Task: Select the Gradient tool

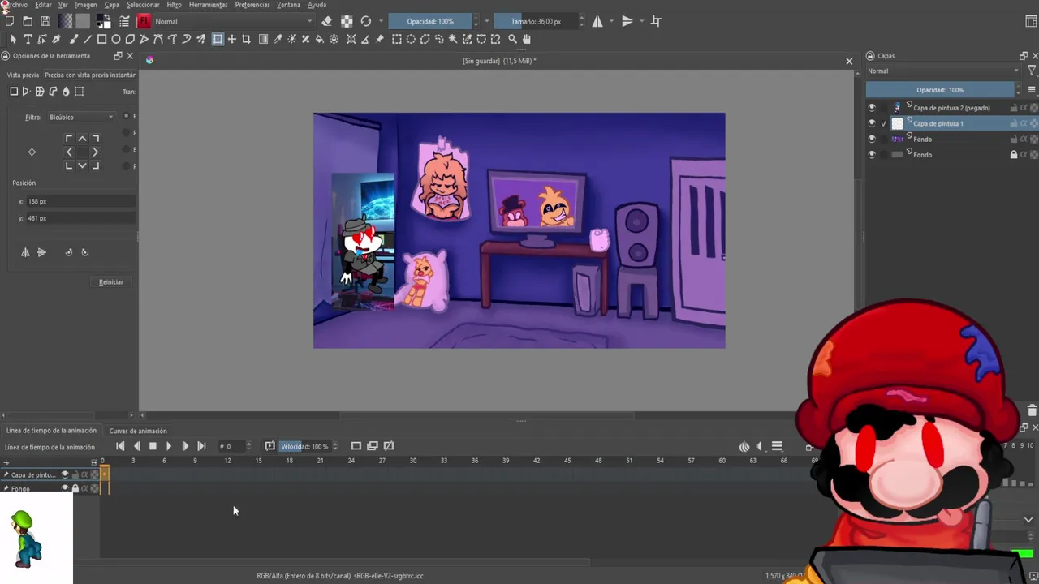Action: tap(263, 39)
